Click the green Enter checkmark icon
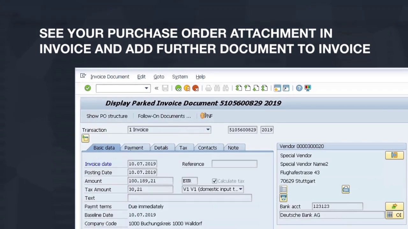408x229 pixels. coord(88,88)
